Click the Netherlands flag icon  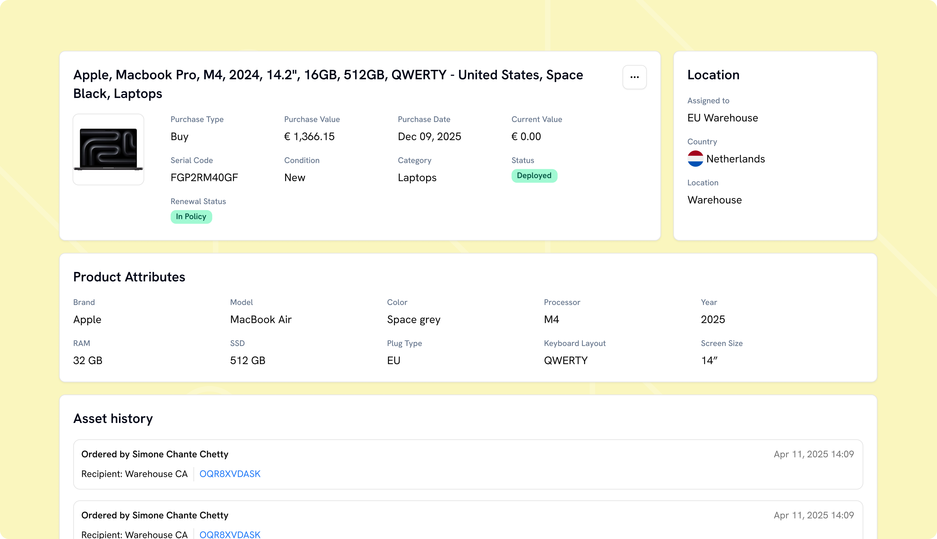point(695,158)
